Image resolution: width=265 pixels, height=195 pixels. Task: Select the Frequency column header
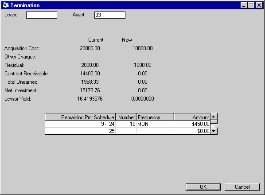(x=155, y=117)
